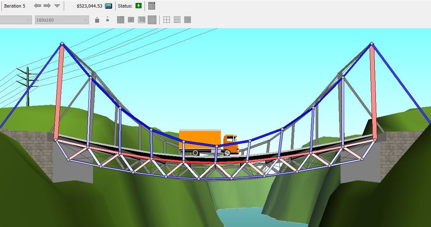Toggle the brick-pattern toolbar icon

click(x=131, y=20)
